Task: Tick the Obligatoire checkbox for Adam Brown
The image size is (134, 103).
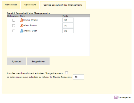Action: 14,26
